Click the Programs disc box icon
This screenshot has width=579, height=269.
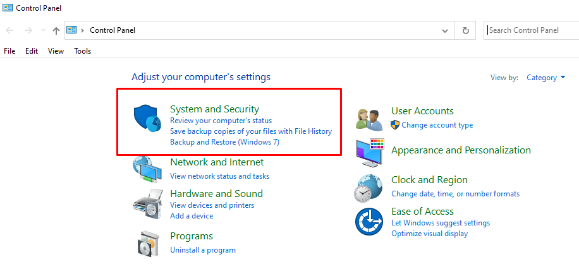[149, 243]
